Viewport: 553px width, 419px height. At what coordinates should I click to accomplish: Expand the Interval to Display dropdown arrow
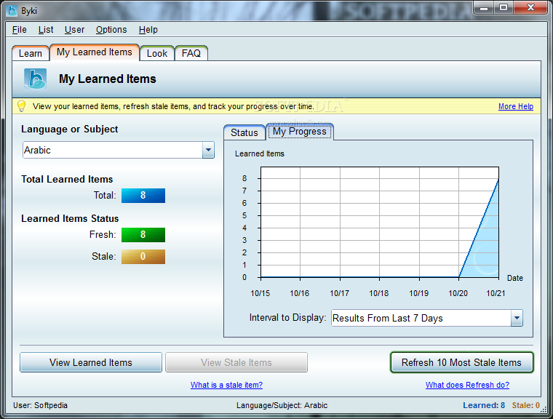[x=517, y=318]
